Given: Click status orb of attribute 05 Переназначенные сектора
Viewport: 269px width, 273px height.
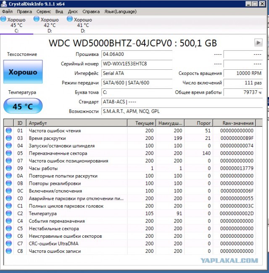Looking at the screenshot, I should click(x=9, y=153).
